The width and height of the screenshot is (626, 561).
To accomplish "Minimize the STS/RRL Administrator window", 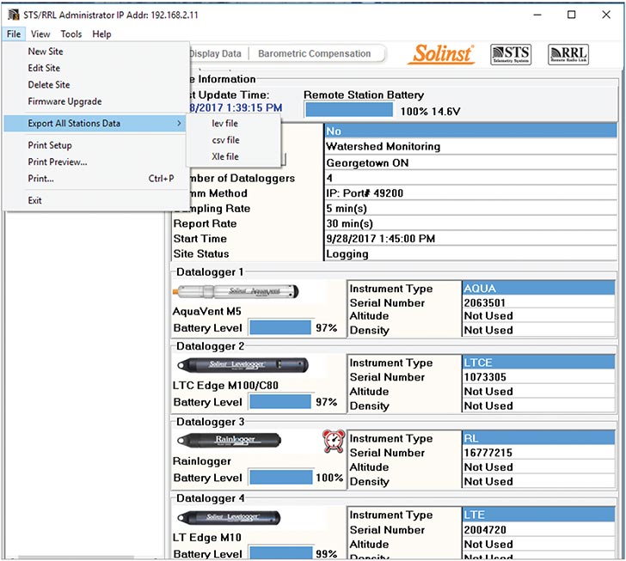I will pos(537,15).
